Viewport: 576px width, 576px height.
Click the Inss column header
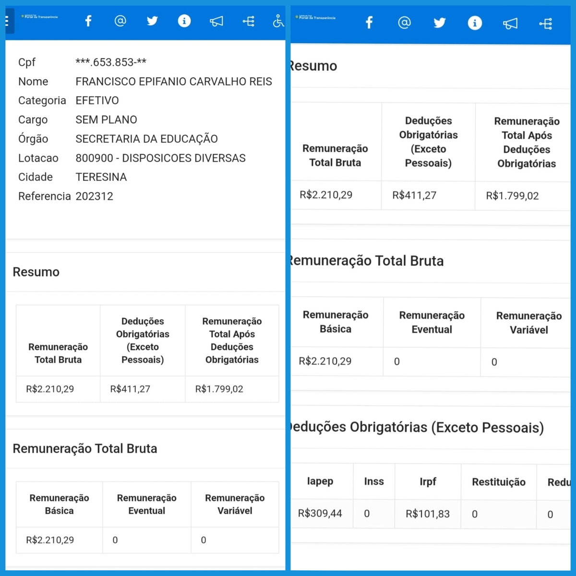coord(374,481)
